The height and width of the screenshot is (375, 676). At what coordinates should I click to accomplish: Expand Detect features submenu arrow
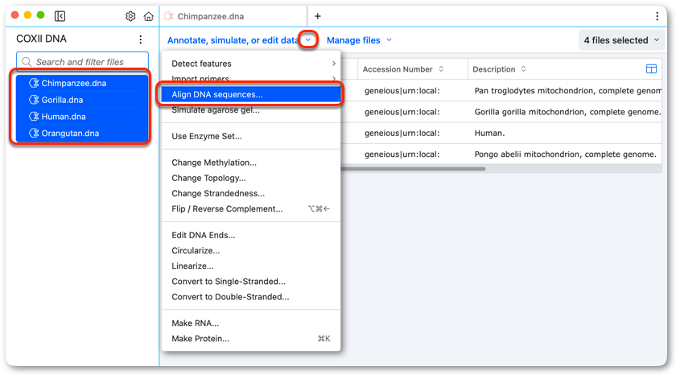coord(334,64)
